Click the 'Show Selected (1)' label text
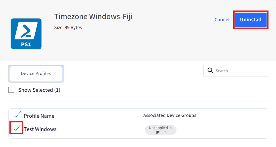The image size is (276, 147). [x=39, y=90]
